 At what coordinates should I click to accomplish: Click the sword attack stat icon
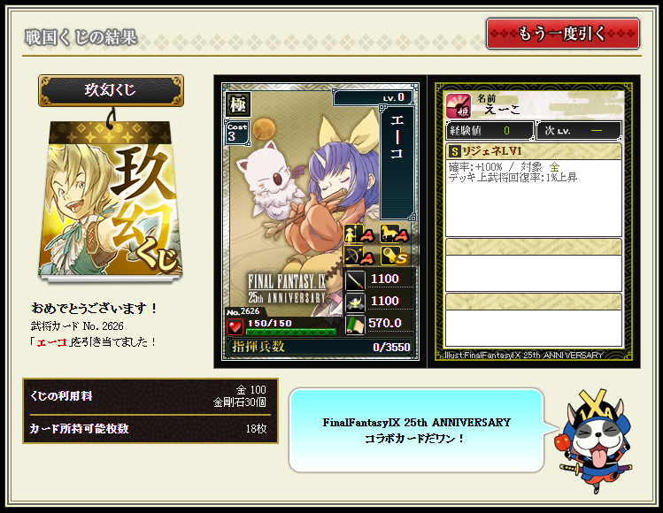point(355,280)
